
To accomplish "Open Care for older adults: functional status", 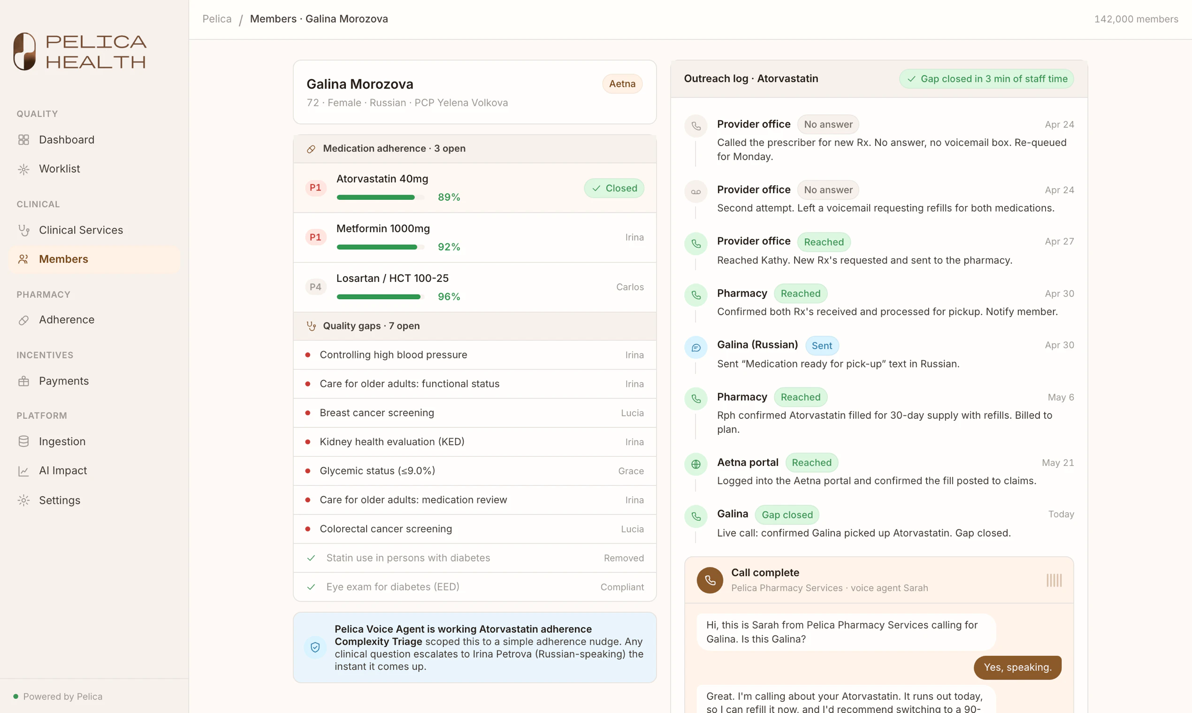I will tap(474, 384).
